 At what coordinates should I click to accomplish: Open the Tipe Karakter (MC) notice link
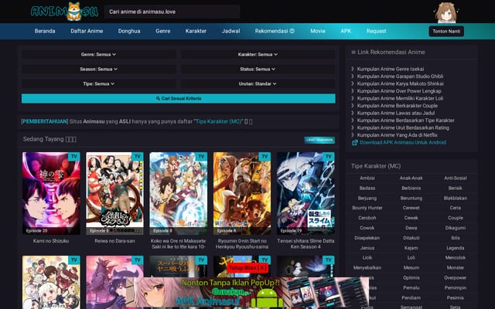click(x=218, y=121)
